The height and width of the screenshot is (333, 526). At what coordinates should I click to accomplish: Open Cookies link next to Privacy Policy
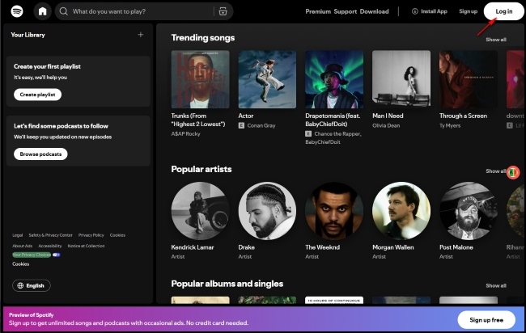coord(117,235)
